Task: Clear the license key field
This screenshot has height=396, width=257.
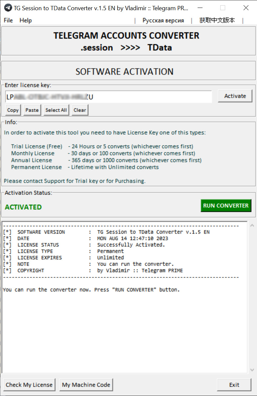Action: click(x=80, y=110)
